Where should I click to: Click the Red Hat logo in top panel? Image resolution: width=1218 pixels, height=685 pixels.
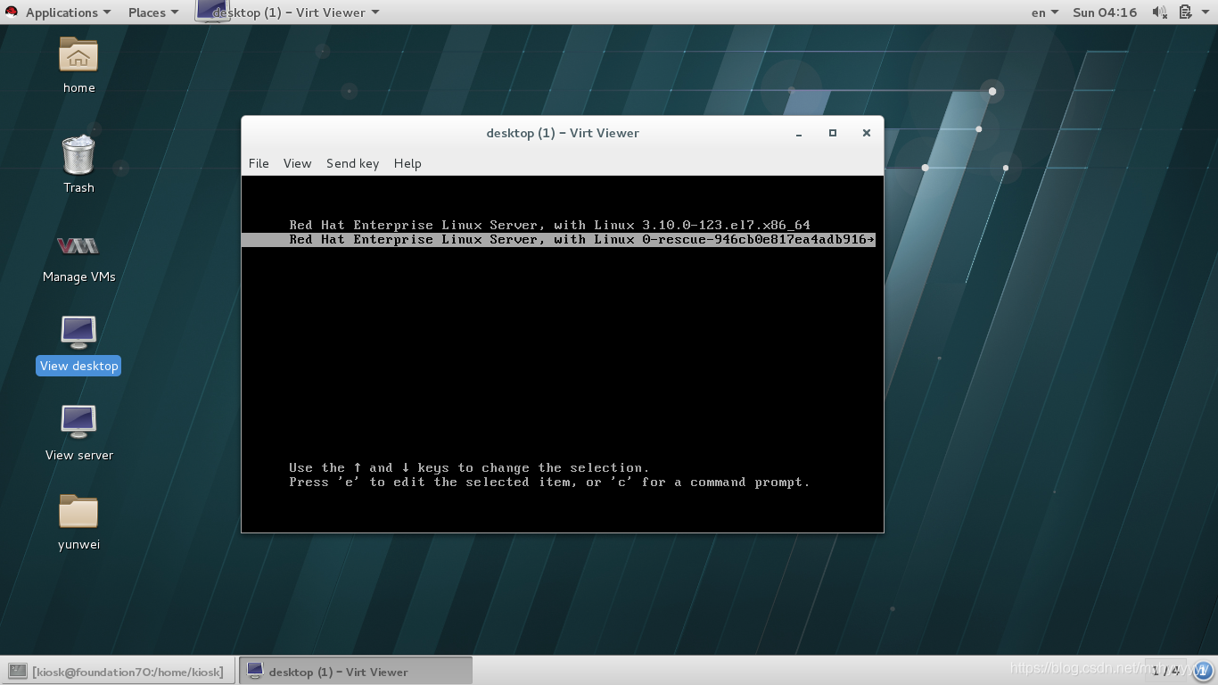pos(12,12)
